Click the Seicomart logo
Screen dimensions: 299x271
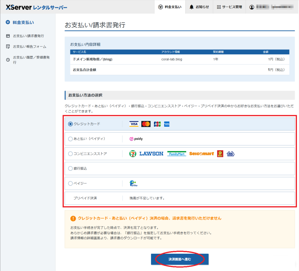[201, 154]
